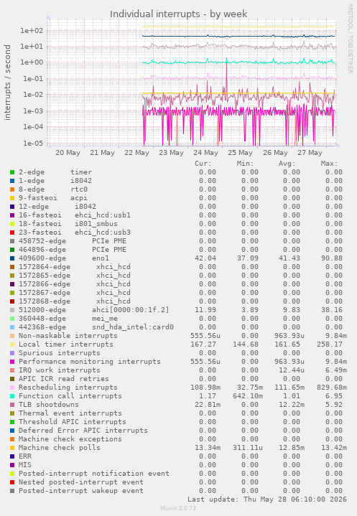Image resolution: width=357 pixels, height=516 pixels.
Task: Click the Machine check polls legend label
Action: [x=60, y=448]
